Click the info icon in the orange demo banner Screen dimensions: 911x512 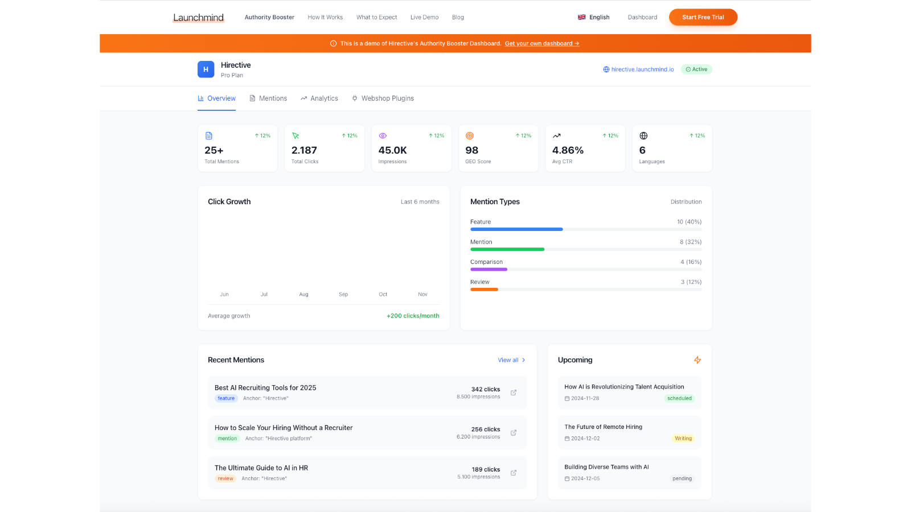point(333,43)
